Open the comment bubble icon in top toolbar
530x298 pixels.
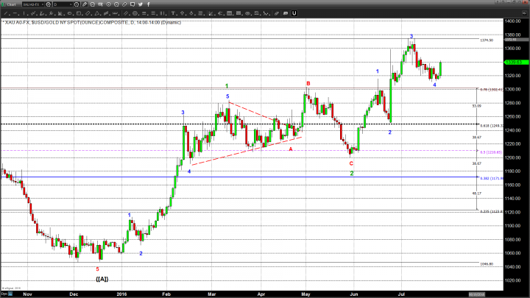coord(132,4)
